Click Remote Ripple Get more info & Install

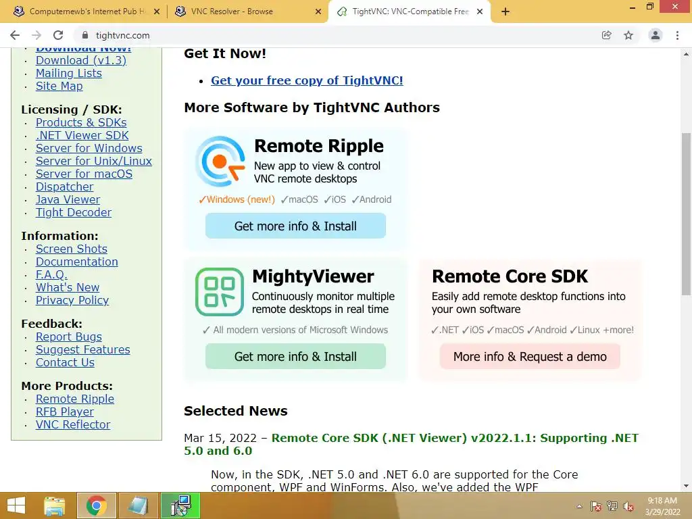click(x=296, y=226)
